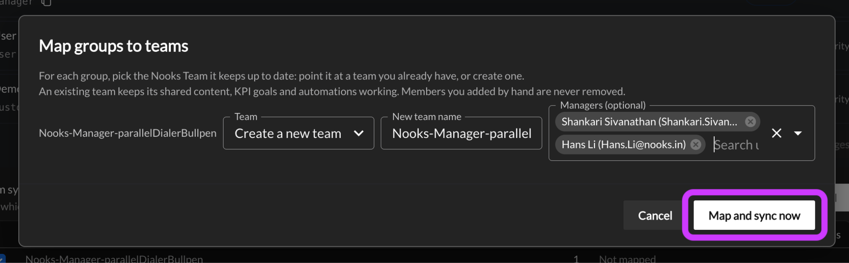Expand the Managers list with the triangle arrow
Screen dimensions: 849x263
click(x=798, y=133)
